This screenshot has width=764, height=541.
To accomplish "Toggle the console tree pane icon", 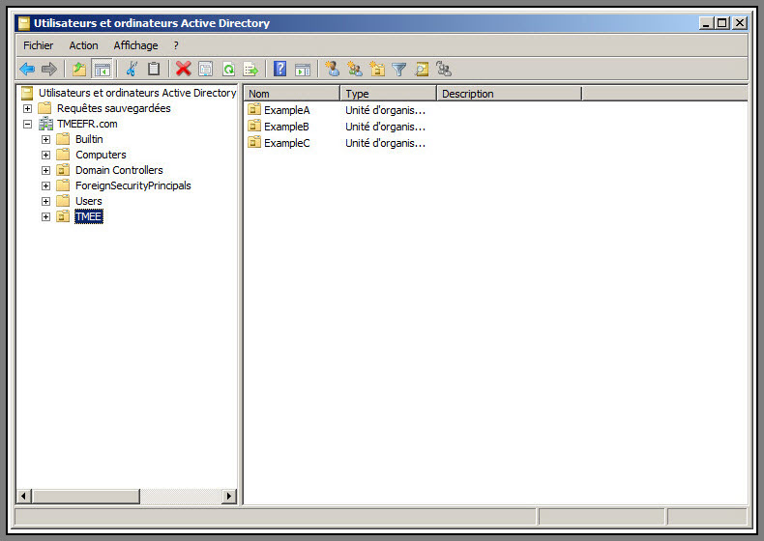I will pos(102,69).
